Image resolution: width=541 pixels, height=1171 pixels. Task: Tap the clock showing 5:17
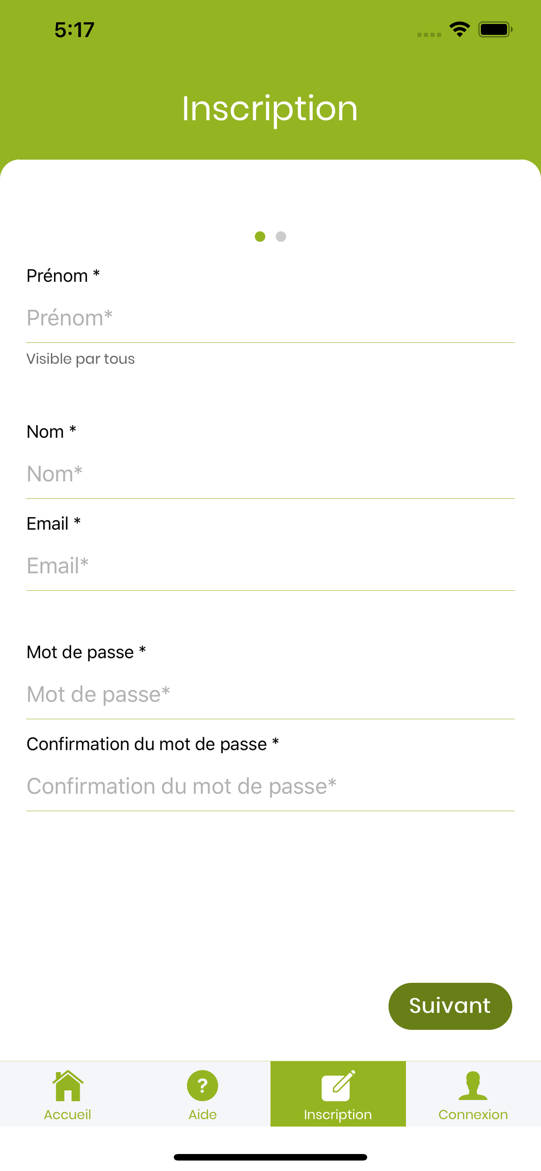coord(74,30)
